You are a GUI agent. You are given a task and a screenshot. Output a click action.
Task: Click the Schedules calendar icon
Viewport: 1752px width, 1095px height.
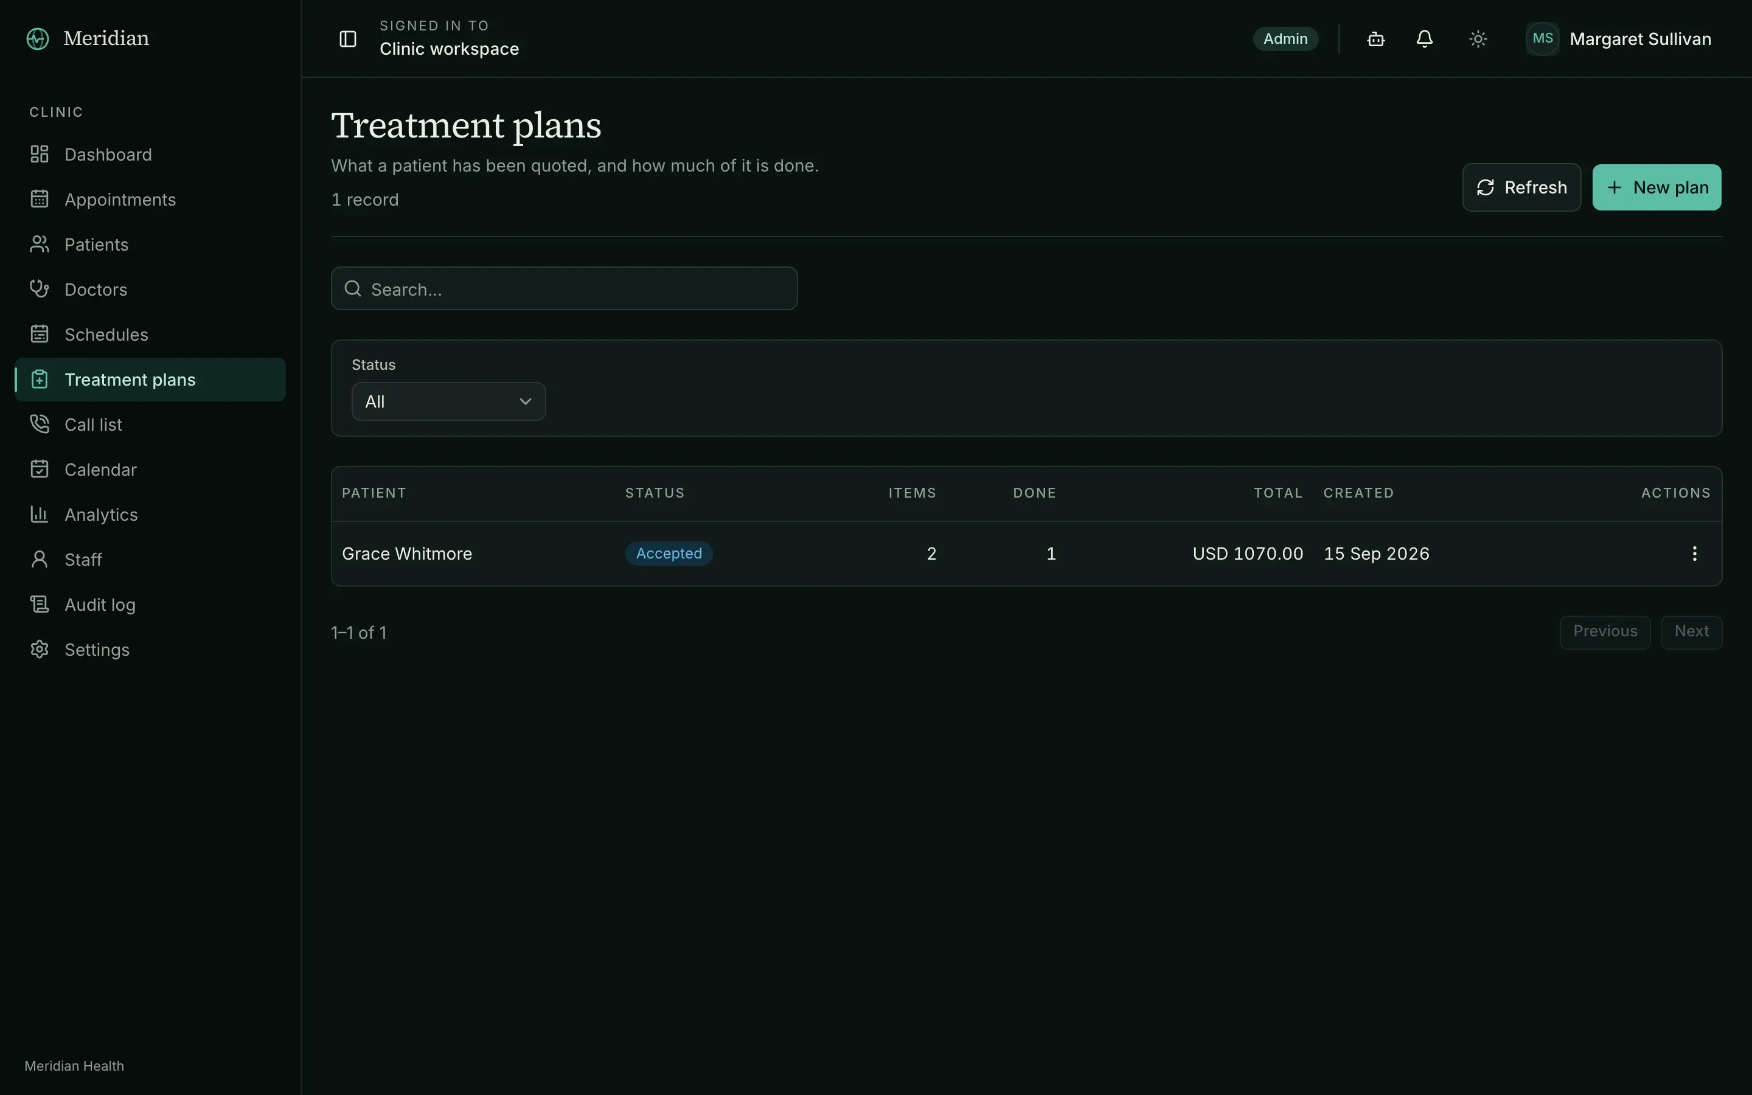[x=39, y=334]
